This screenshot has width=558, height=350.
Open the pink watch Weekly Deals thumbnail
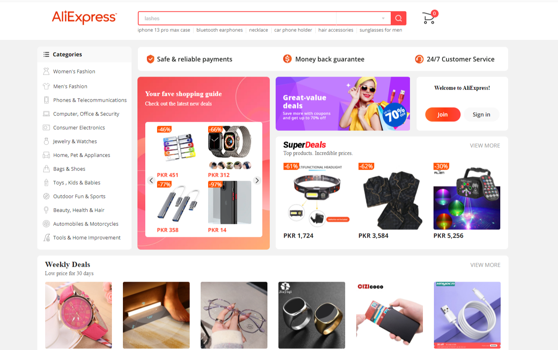[79, 315]
